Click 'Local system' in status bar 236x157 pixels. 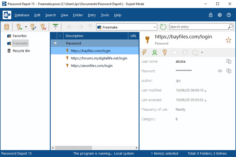[124, 153]
